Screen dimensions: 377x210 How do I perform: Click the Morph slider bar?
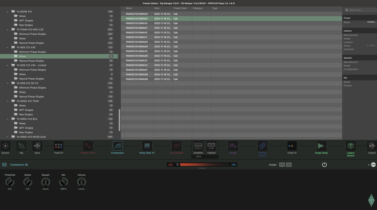tap(202, 165)
